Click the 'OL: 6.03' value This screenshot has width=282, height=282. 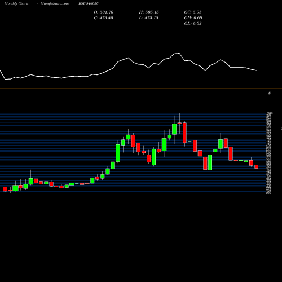193,24
